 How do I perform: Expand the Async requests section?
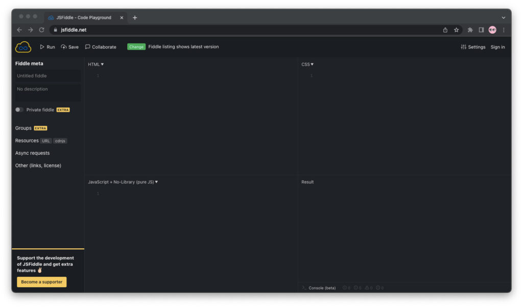[x=32, y=153]
